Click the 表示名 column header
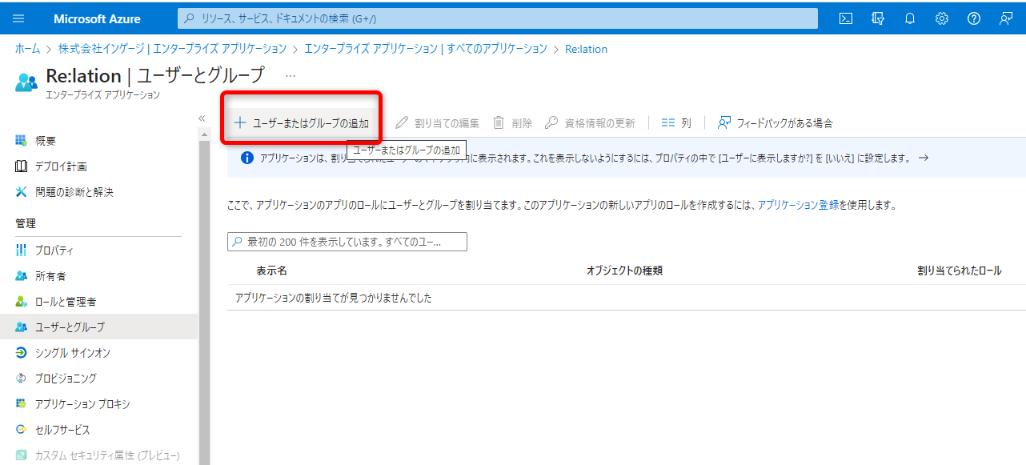 (272, 271)
